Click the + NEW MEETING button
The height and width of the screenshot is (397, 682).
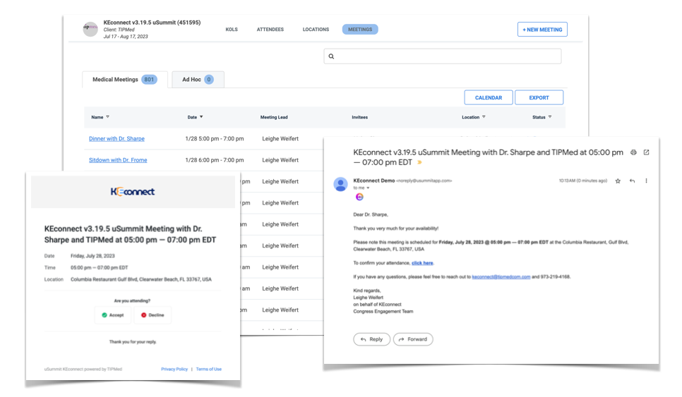[542, 30]
